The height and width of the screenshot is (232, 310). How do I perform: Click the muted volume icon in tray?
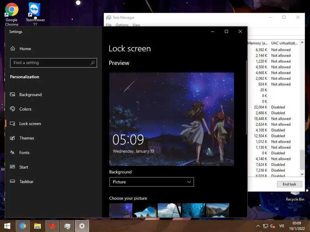273,226
